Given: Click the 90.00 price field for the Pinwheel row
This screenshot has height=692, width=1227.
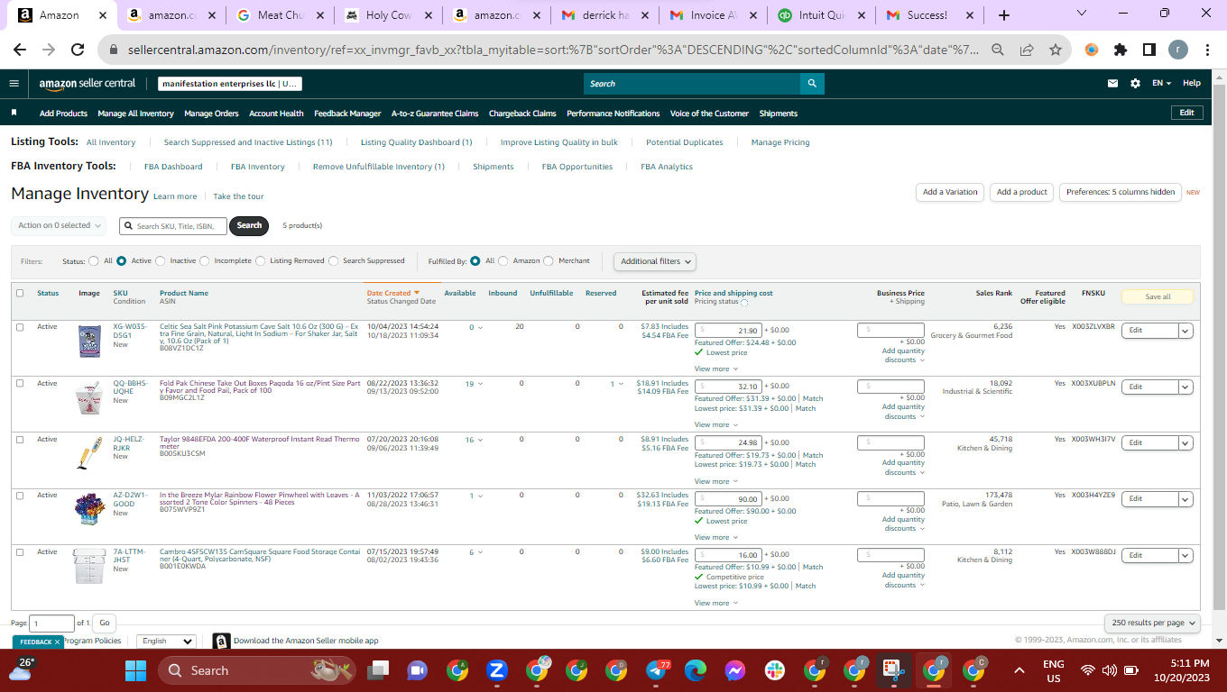Looking at the screenshot, I should point(728,499).
